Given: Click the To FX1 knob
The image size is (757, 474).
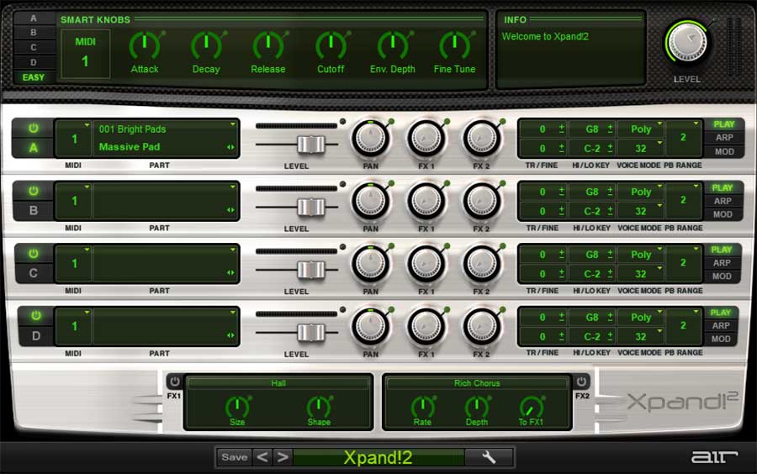Looking at the screenshot, I should (531, 408).
